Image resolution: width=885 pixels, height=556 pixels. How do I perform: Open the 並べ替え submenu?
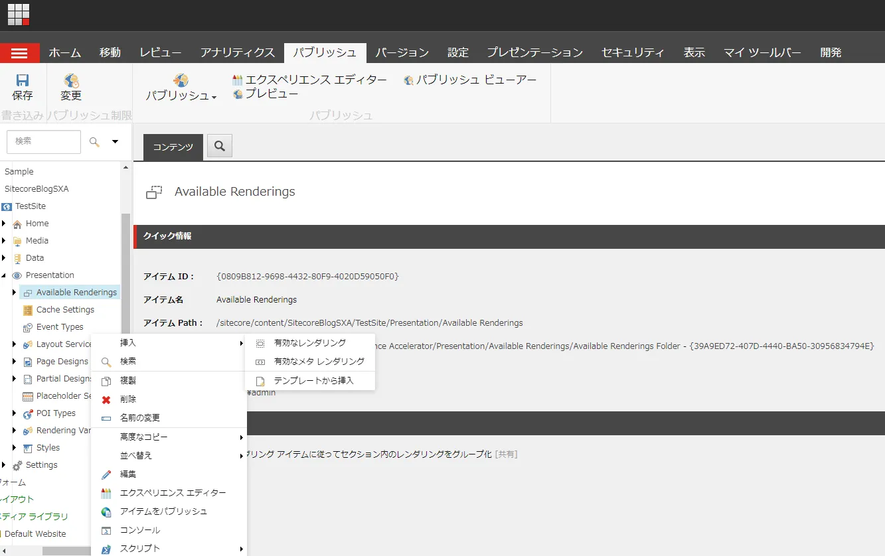tap(169, 456)
